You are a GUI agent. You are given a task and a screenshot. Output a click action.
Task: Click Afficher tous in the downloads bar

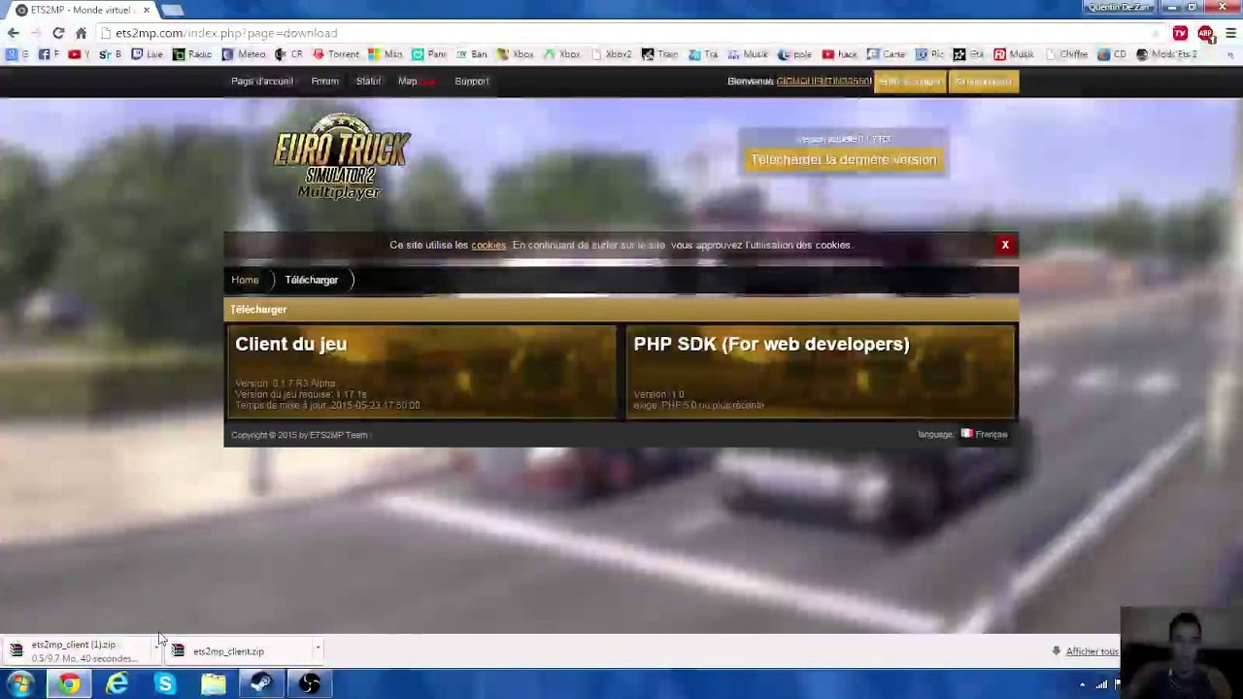[x=1091, y=651]
